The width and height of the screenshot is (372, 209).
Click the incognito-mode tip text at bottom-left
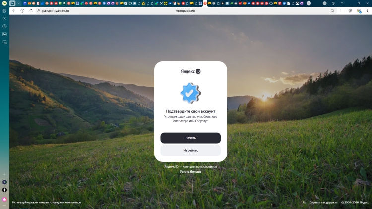47,202
